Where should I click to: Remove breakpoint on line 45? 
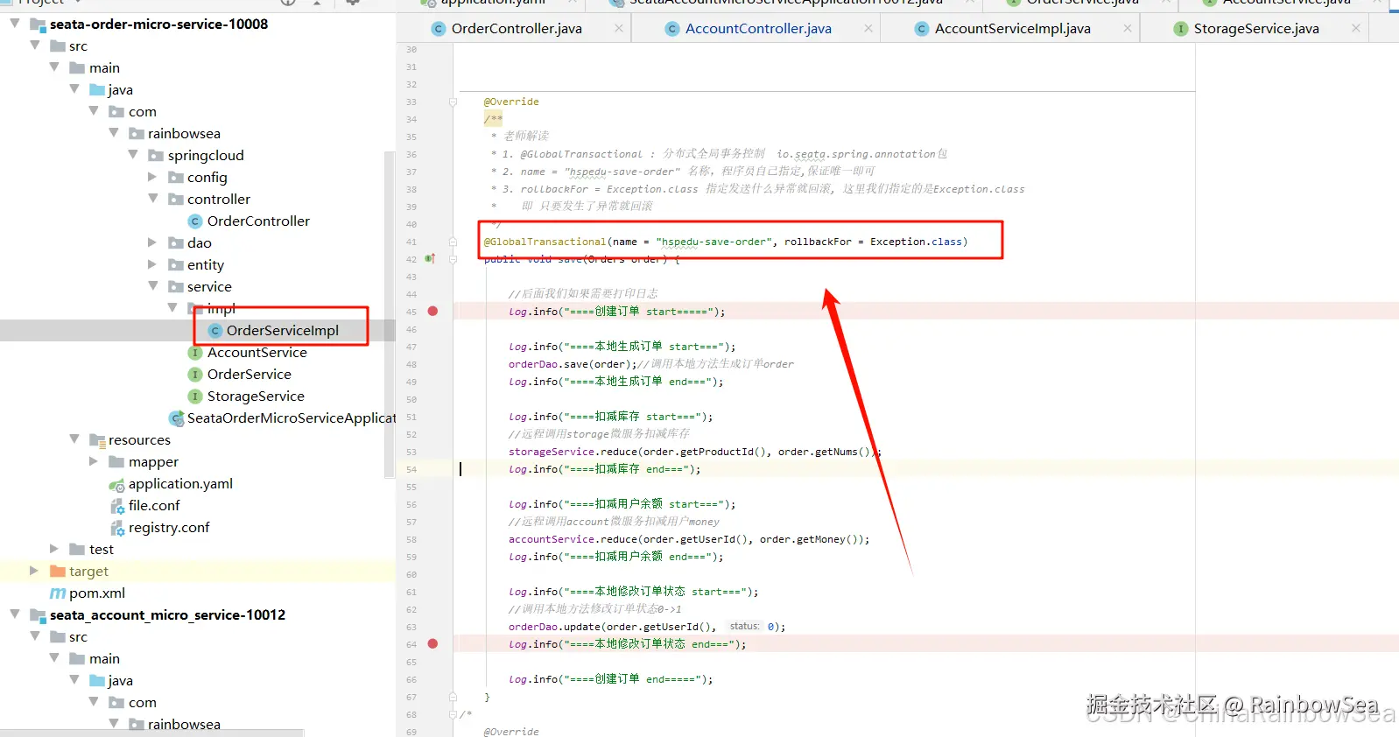pyautogui.click(x=432, y=311)
